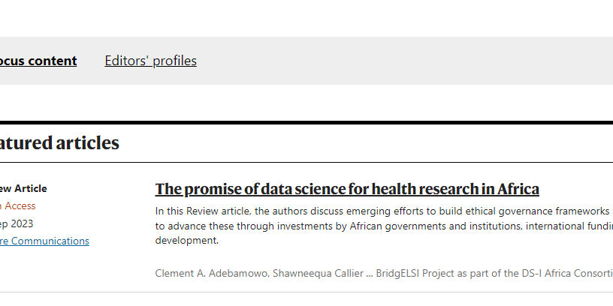Click the thick black divider above Featured articles
Viewport: 613px width, 306px height.
click(x=300, y=122)
